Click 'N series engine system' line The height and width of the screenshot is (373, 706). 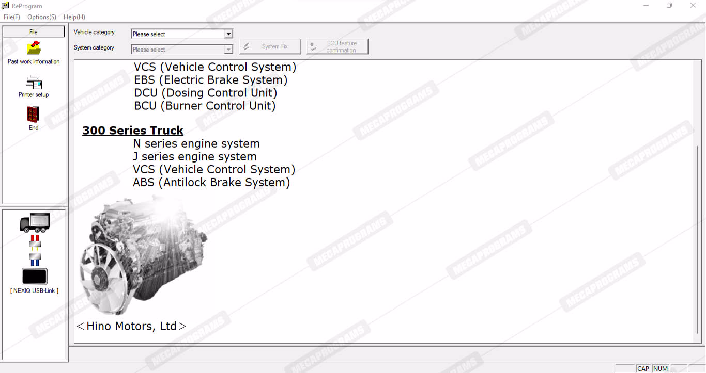pyautogui.click(x=196, y=143)
